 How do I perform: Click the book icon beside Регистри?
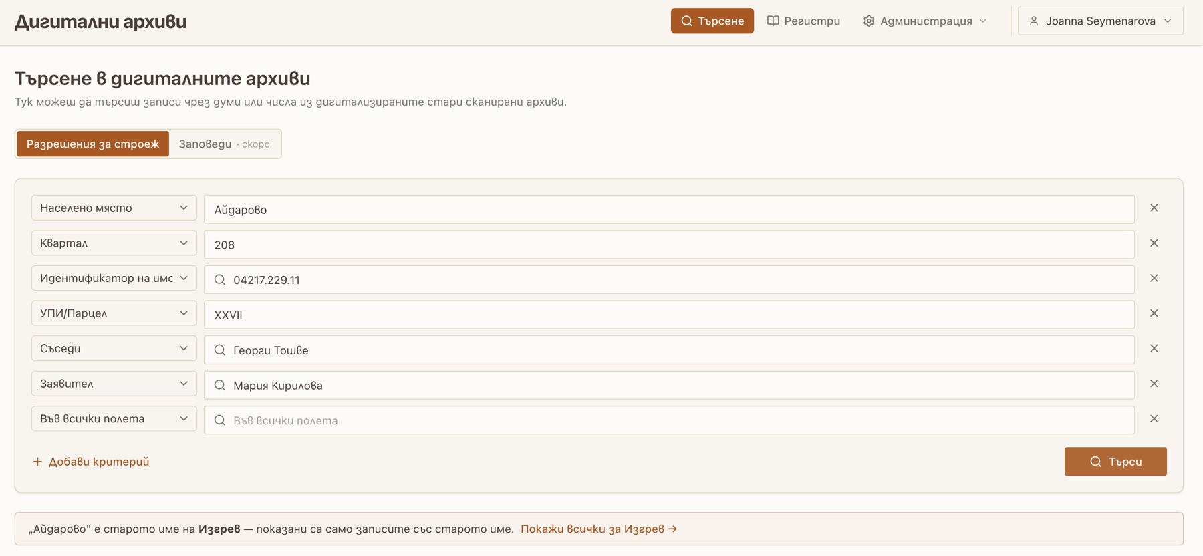(x=773, y=21)
